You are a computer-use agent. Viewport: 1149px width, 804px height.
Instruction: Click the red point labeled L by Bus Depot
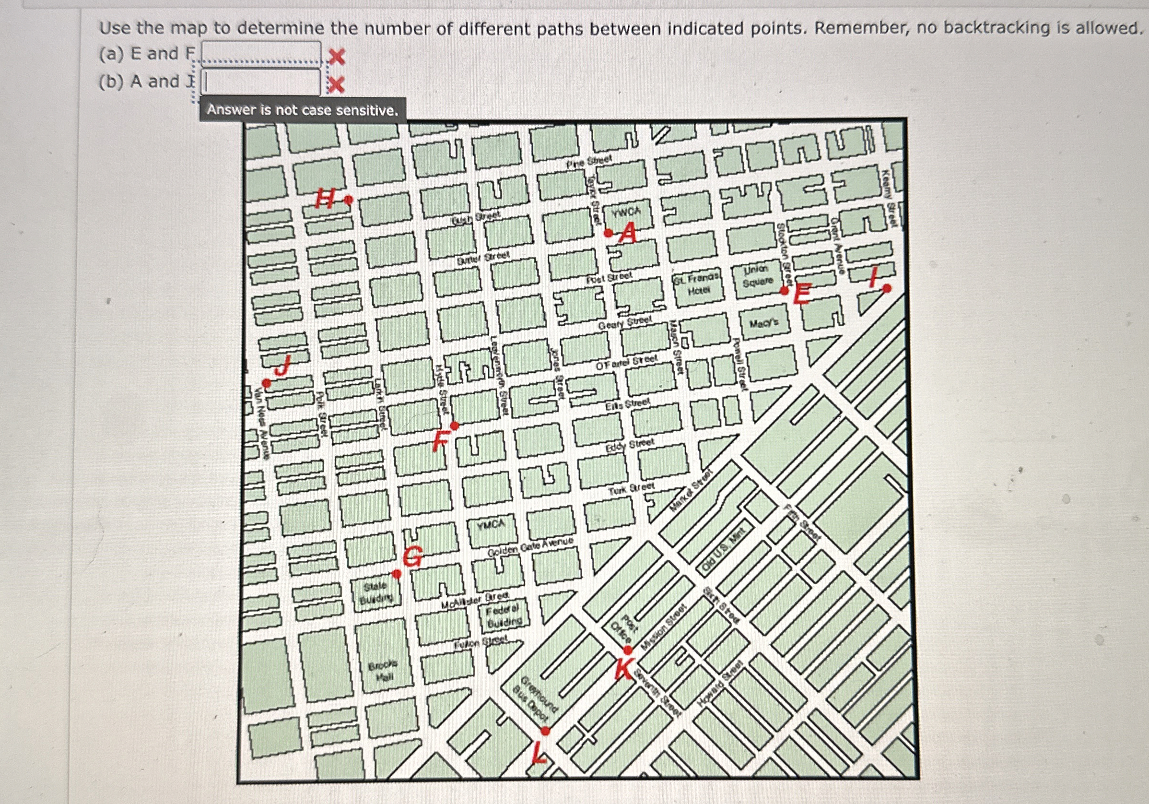pos(545,731)
